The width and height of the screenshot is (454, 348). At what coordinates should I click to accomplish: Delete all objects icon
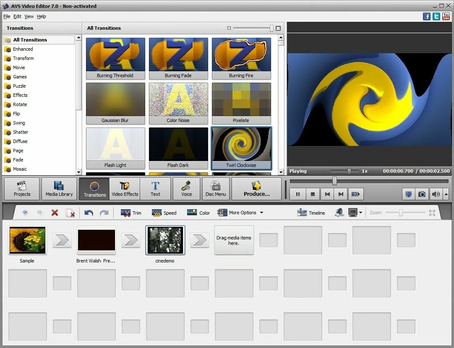click(x=70, y=213)
